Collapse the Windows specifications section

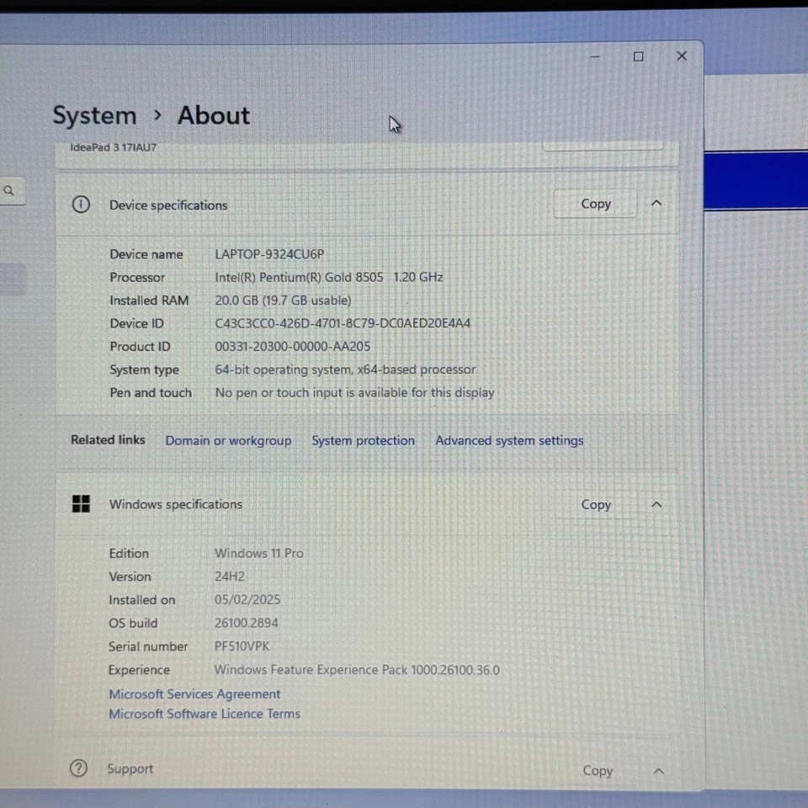(x=656, y=504)
